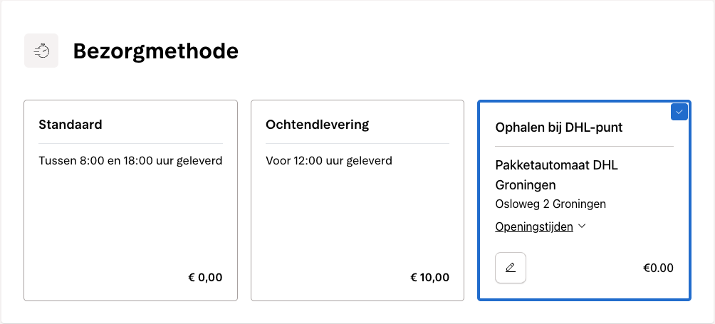Viewport: 715px width, 324px height.
Task: Click the € 10,00 price on Ochtendlevering
Action: (x=430, y=278)
